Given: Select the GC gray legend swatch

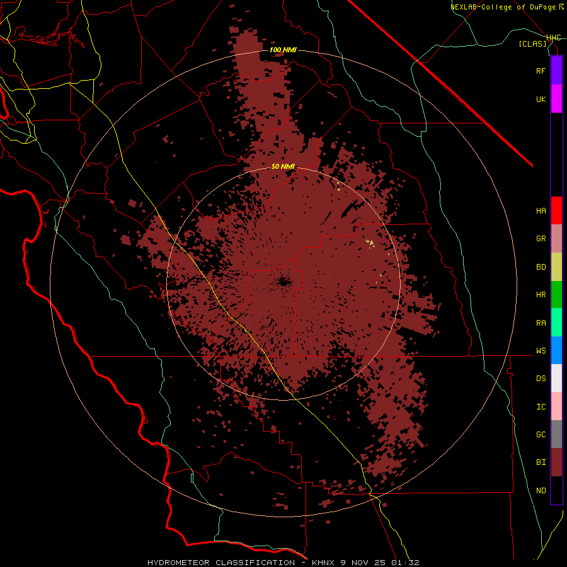Looking at the screenshot, I should pyautogui.click(x=556, y=434).
